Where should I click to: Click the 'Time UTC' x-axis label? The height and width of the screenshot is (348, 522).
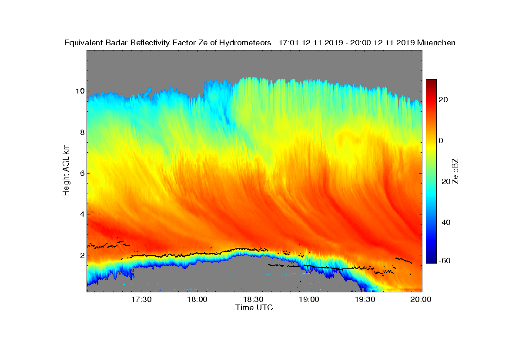click(254, 308)
